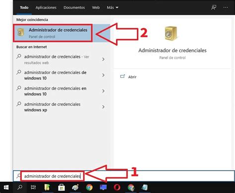Expand the Más dropdown filter

113,7
